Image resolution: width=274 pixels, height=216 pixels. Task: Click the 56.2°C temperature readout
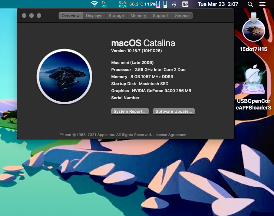point(136,4)
